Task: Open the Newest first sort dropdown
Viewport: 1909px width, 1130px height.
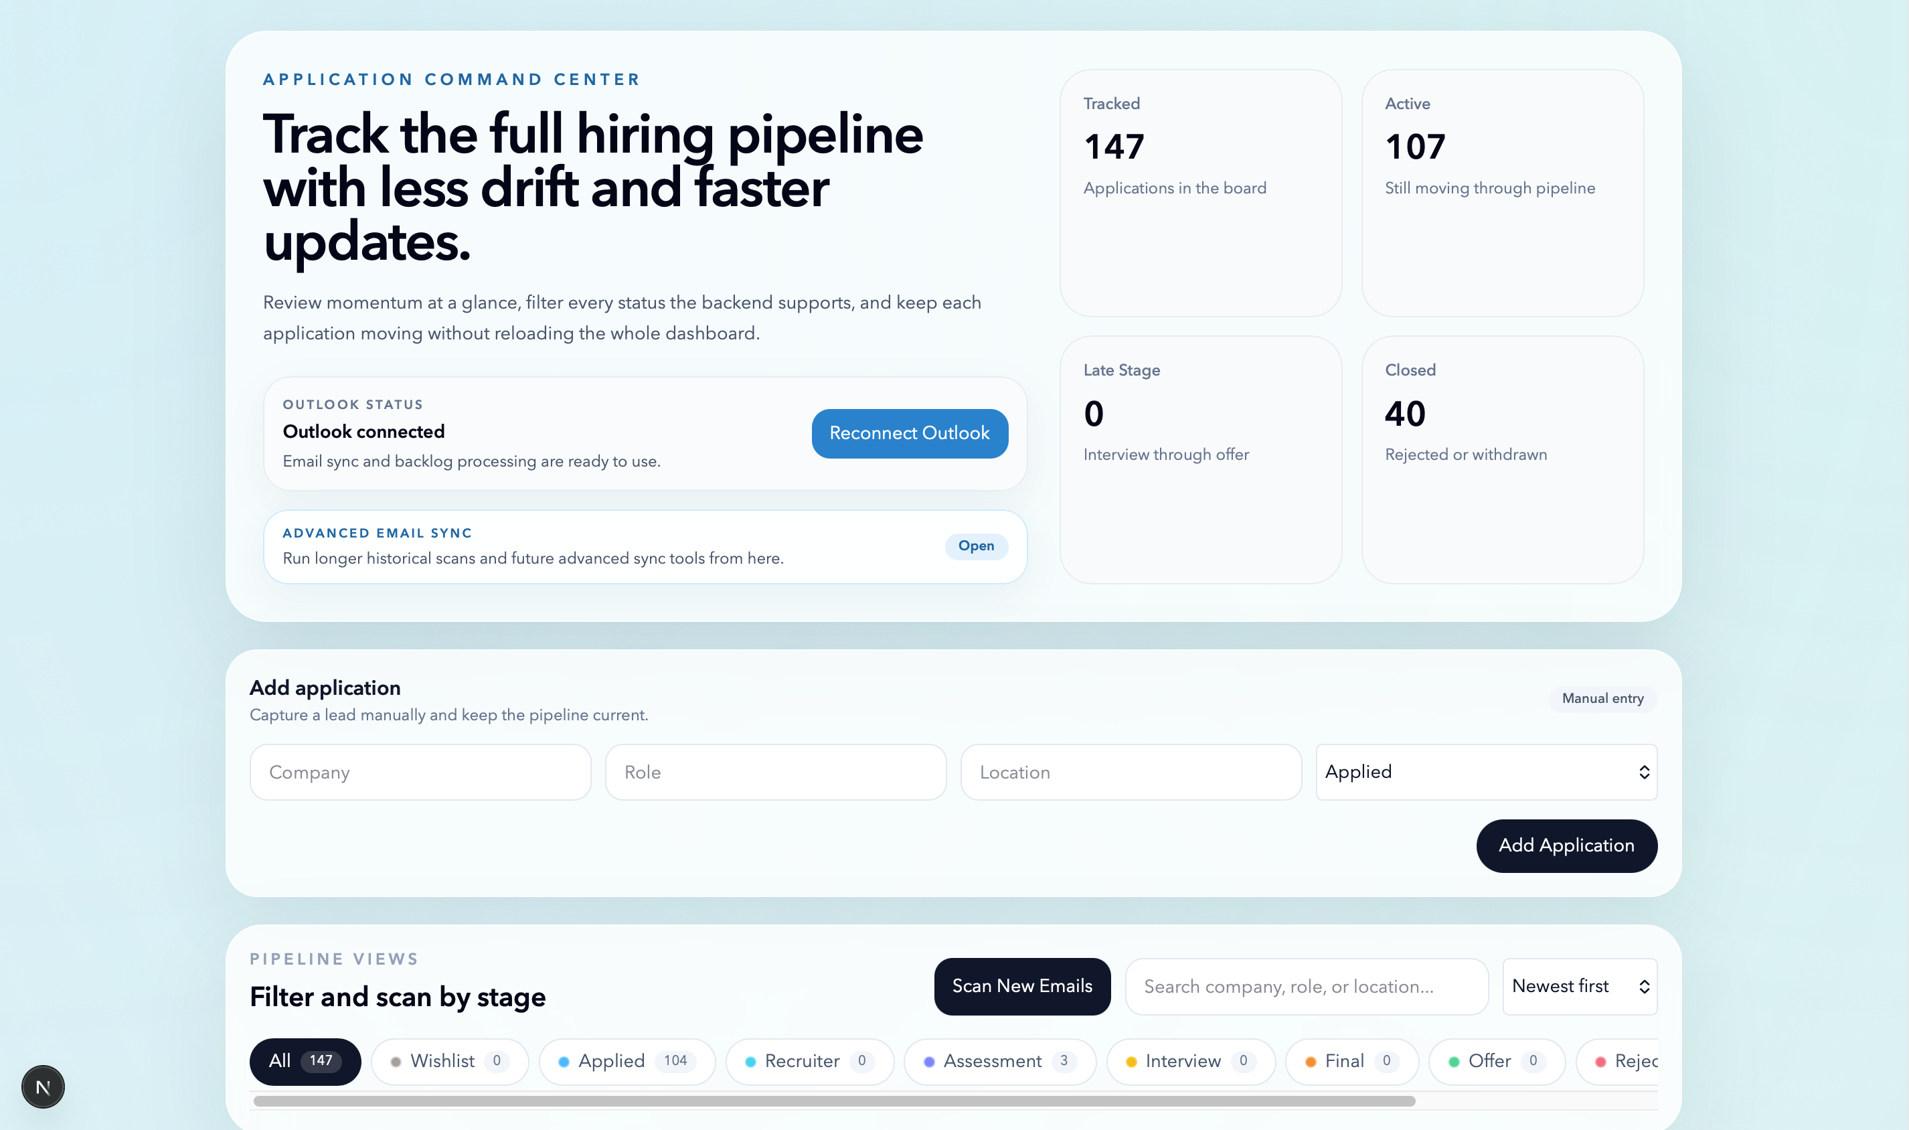Action: pyautogui.click(x=1580, y=986)
